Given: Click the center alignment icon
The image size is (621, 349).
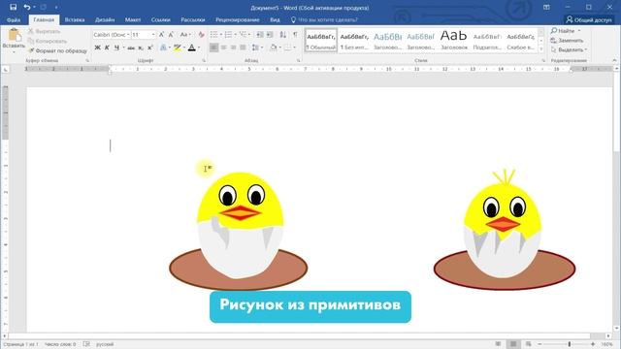Looking at the screenshot, I should (224, 48).
